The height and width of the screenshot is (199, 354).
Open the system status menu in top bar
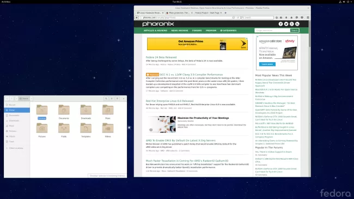[345, 2]
